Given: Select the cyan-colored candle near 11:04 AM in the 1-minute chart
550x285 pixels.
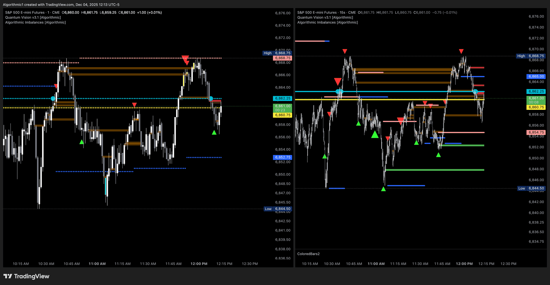Looking at the screenshot, I should tap(106, 186).
